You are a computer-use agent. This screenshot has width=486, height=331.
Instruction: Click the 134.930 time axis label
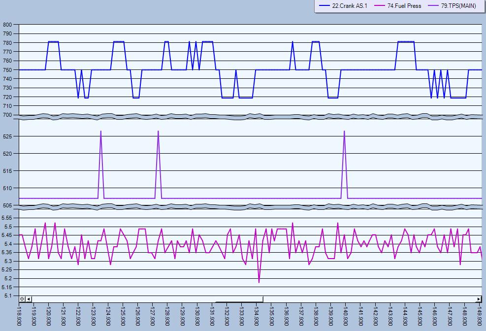tap(256, 316)
